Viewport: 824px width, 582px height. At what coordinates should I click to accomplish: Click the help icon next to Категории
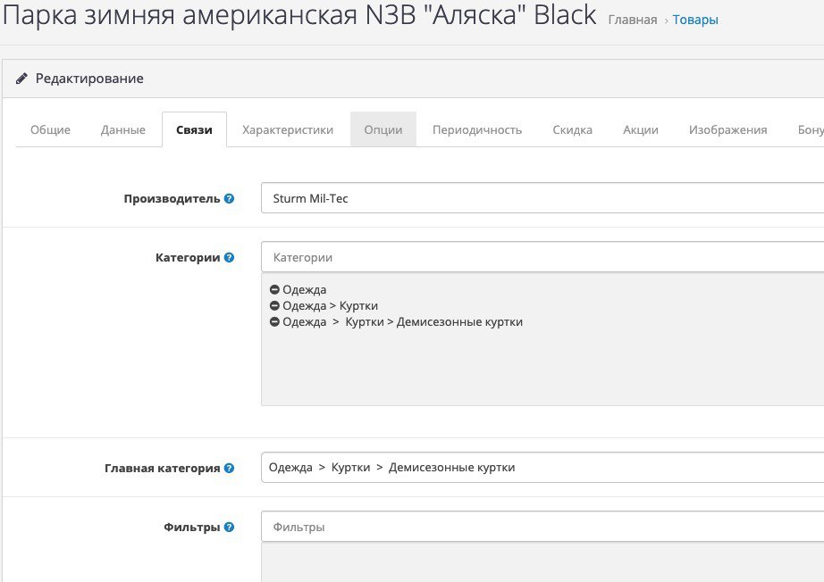(x=229, y=258)
